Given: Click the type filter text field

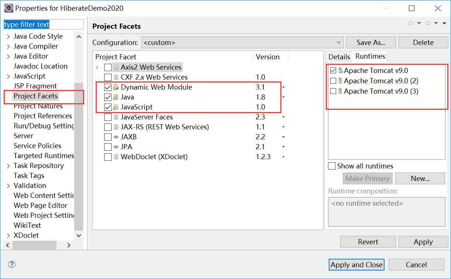Looking at the screenshot, I should [x=43, y=25].
